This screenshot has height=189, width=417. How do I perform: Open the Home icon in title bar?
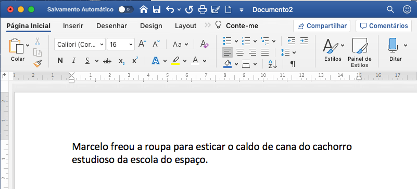coord(144,10)
